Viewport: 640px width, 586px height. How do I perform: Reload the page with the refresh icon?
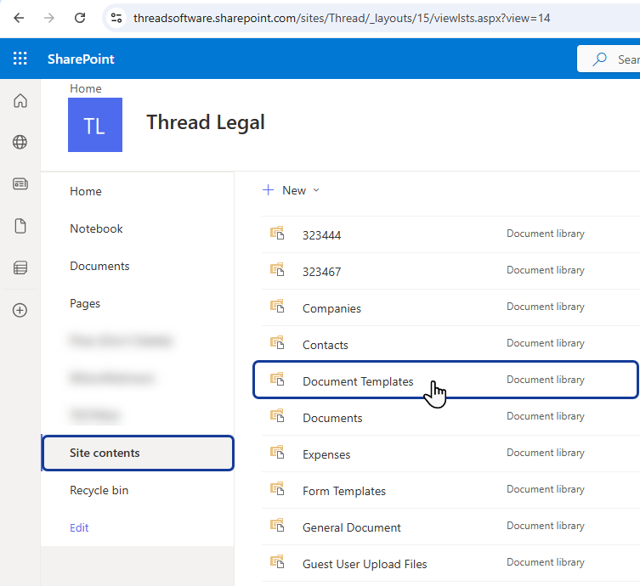[80, 18]
